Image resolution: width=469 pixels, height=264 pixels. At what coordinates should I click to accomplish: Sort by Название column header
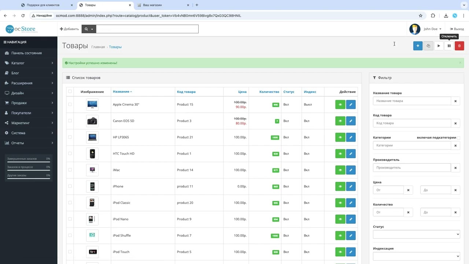click(122, 92)
